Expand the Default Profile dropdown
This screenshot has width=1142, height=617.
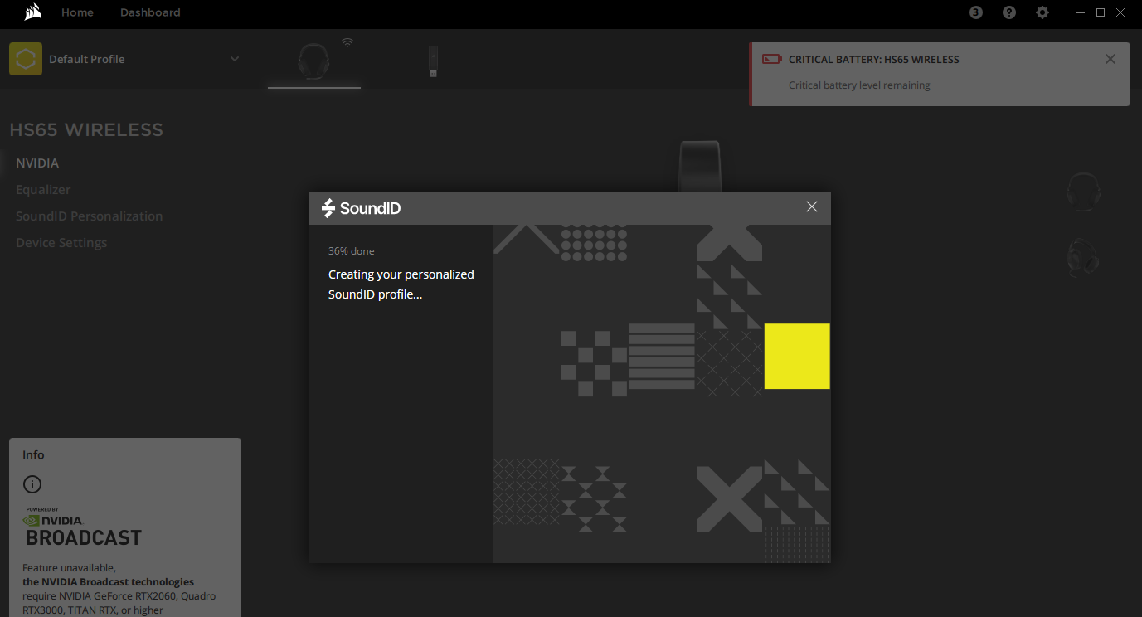point(235,59)
